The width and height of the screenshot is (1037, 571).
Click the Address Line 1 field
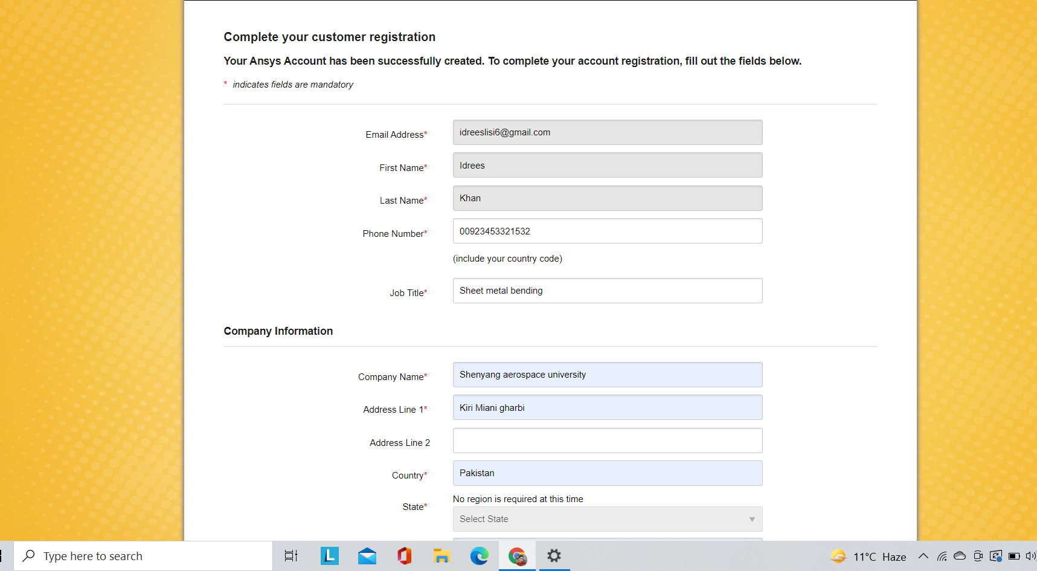tap(607, 408)
